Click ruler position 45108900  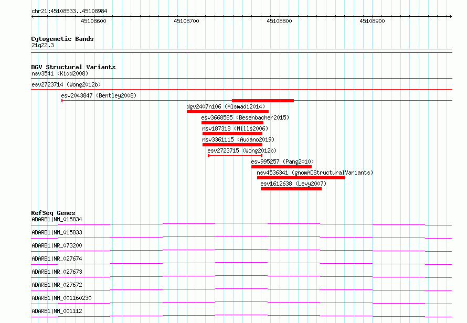click(x=373, y=21)
